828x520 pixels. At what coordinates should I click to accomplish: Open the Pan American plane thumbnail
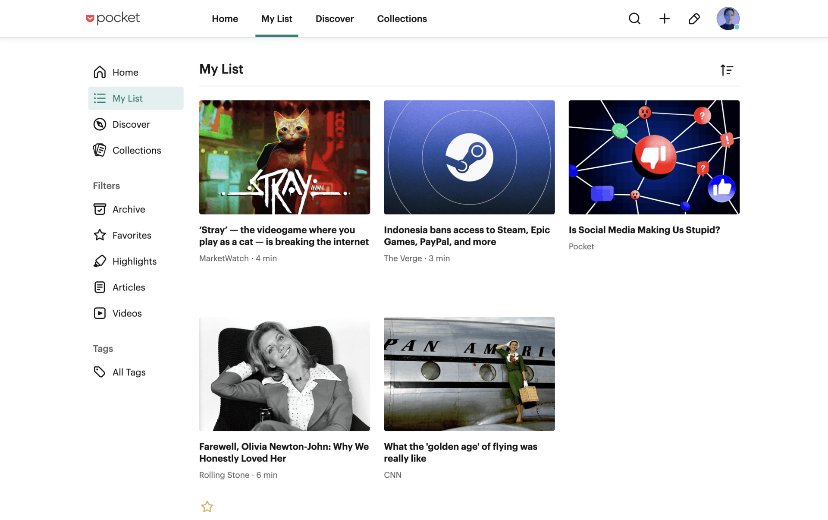coord(469,374)
